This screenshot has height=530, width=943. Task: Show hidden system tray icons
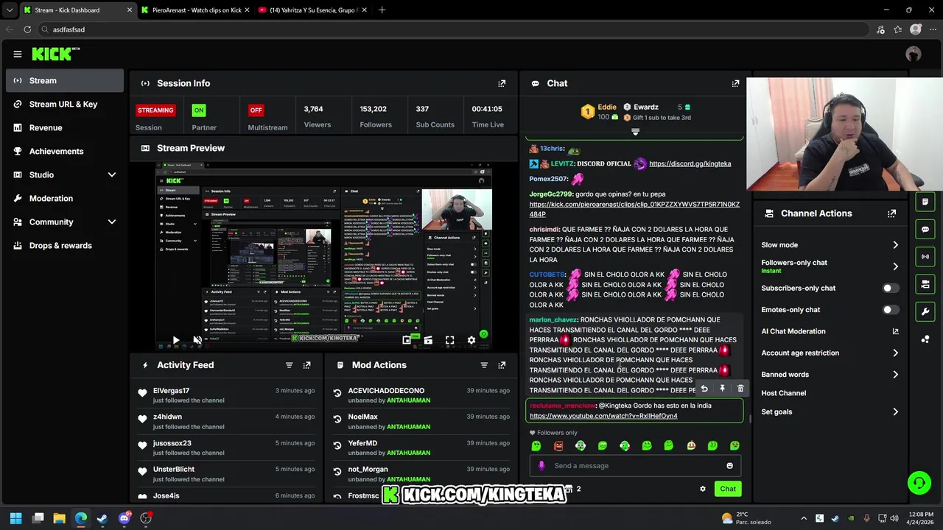(804, 518)
